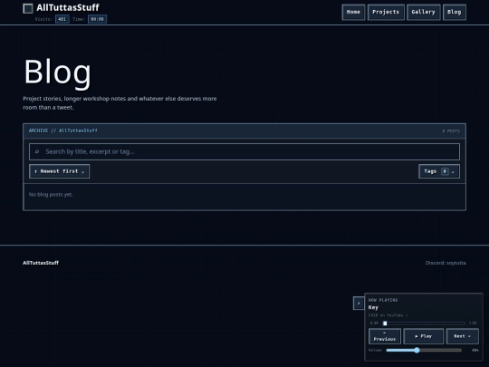
Task: Play the current track
Action: tap(424, 336)
